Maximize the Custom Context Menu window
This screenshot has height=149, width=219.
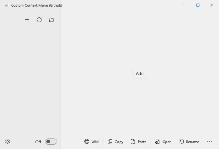click(x=198, y=5)
